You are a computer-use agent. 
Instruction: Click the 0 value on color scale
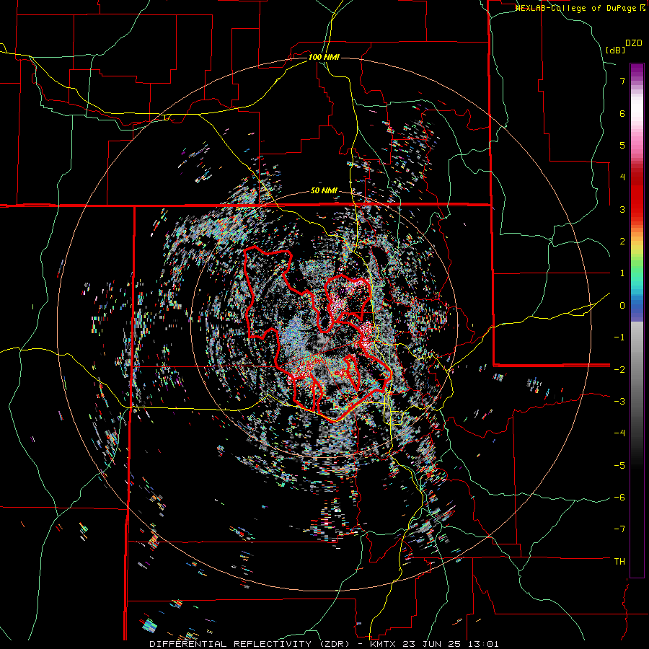pos(622,306)
